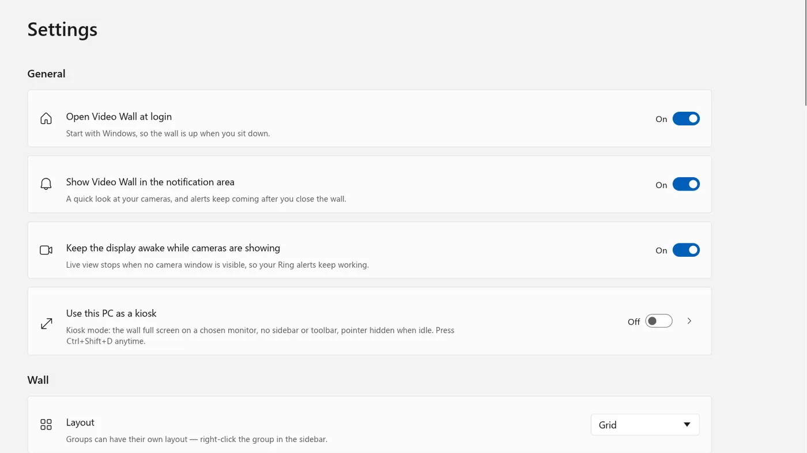Click the 'Live view stops' description text
807x453 pixels.
click(217, 265)
